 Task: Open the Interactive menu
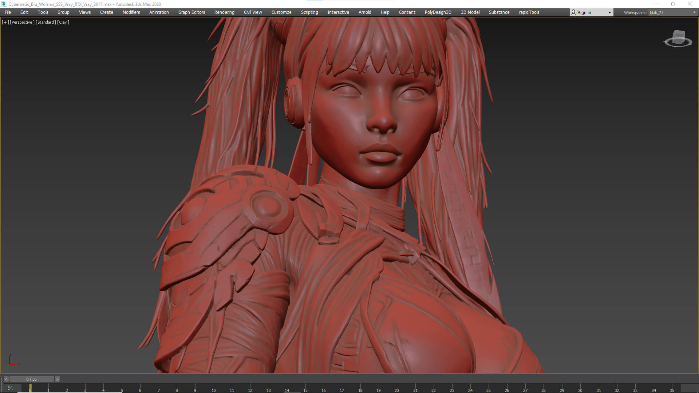(338, 12)
